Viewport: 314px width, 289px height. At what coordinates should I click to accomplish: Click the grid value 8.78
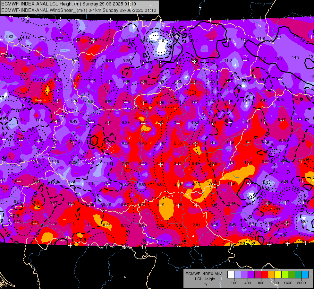click(283, 140)
